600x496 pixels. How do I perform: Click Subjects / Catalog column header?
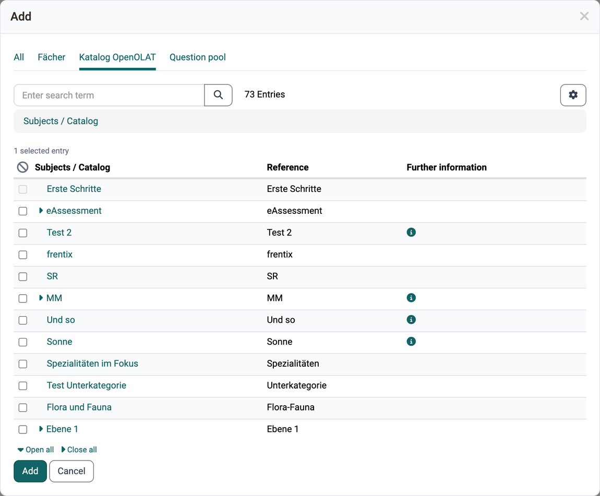coord(73,167)
